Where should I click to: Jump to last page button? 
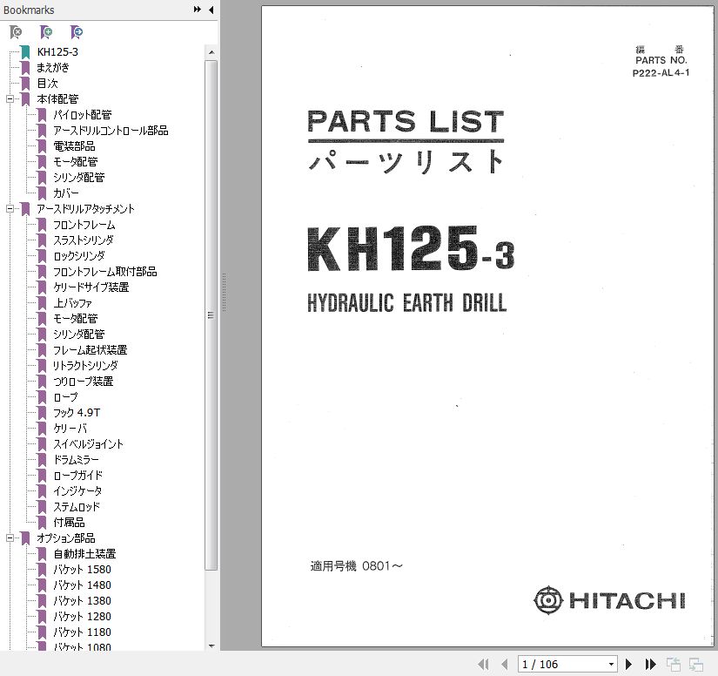[650, 664]
